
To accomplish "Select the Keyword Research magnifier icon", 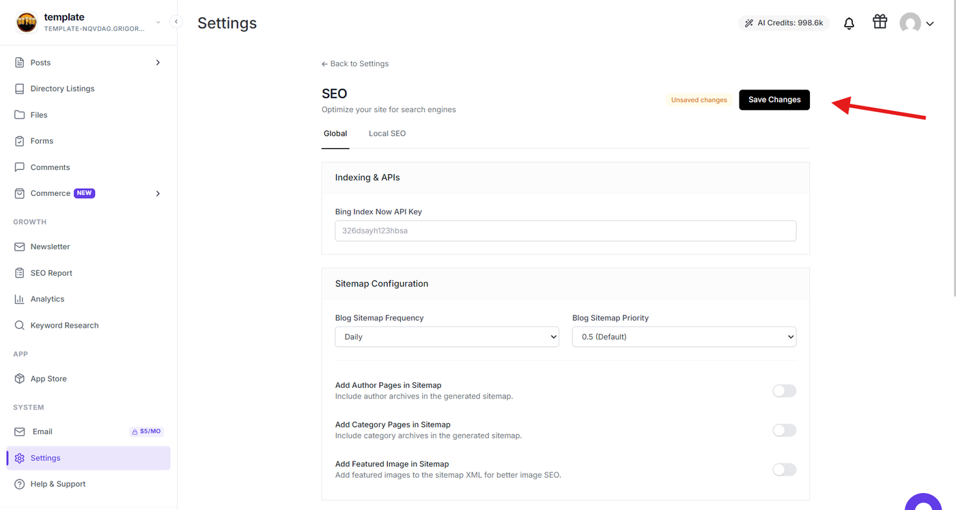I will coord(19,326).
